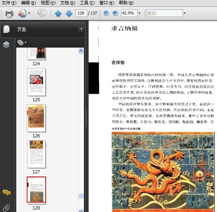This screenshot has width=217, height=212.
Task: Select page thumbnail 127
Action: pyautogui.click(x=37, y=154)
